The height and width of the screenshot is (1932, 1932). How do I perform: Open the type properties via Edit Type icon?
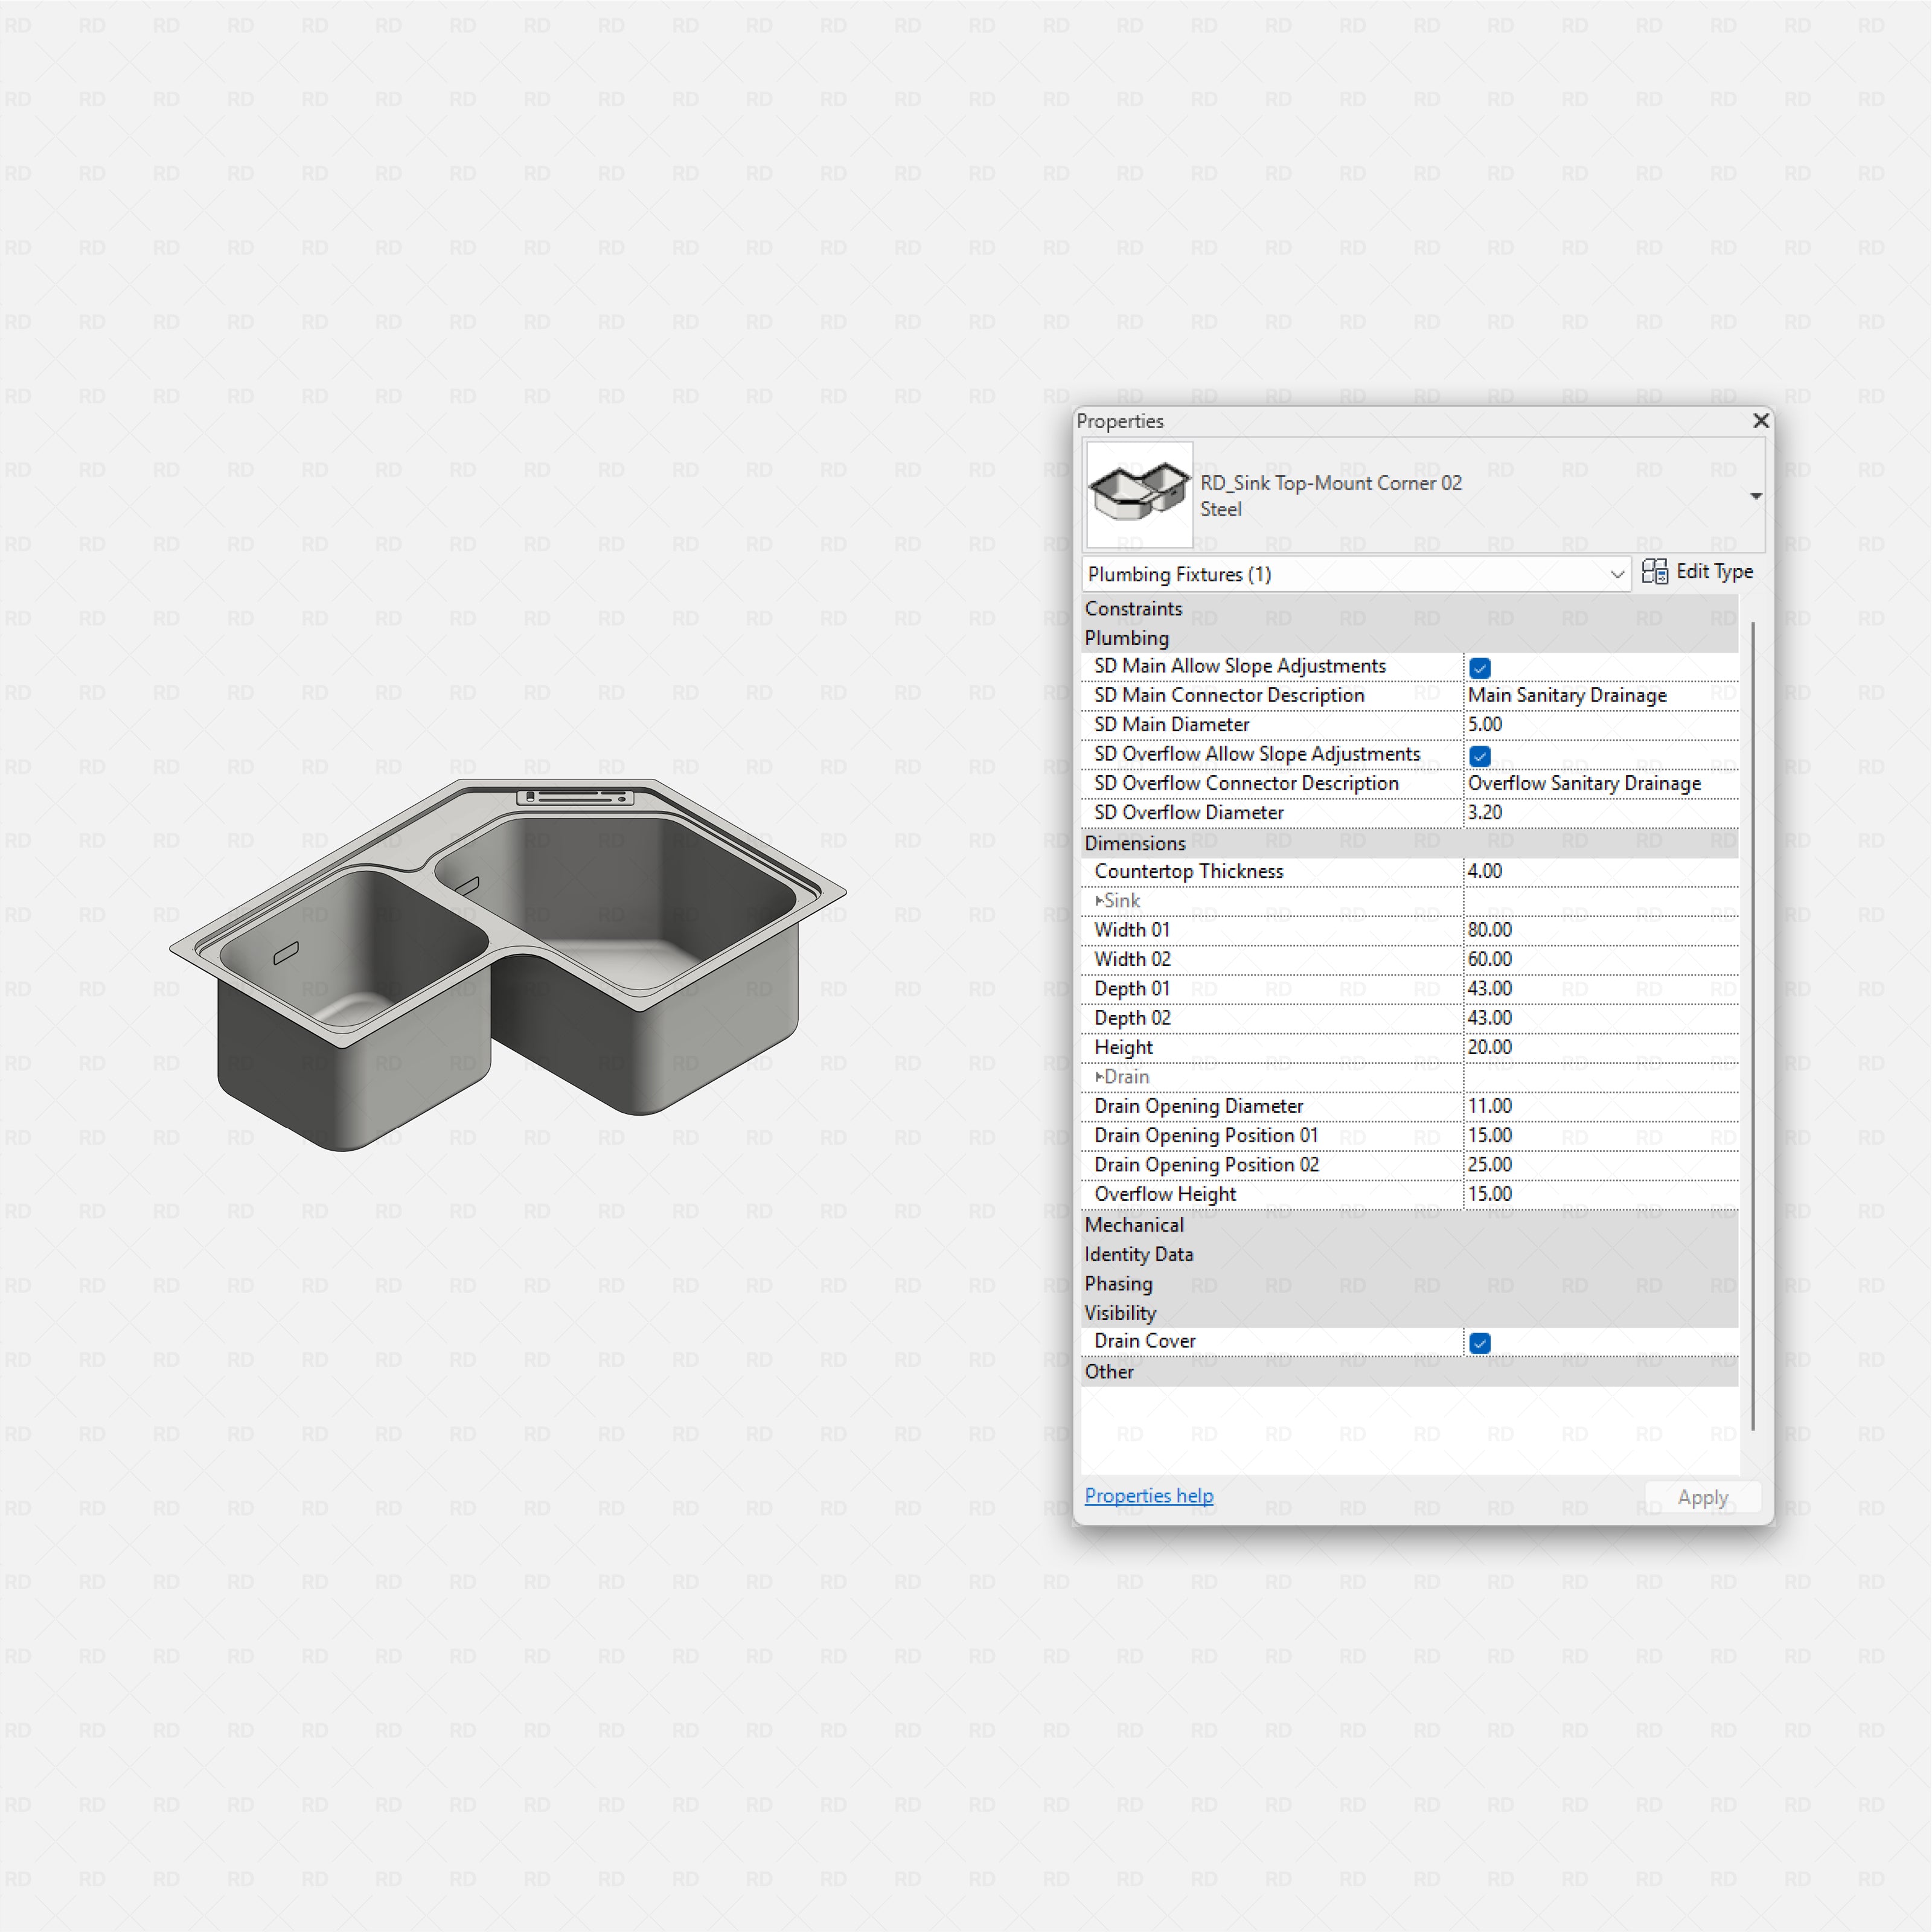click(x=1655, y=571)
